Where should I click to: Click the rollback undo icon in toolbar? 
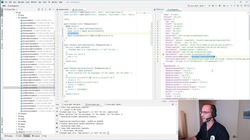tap(241, 6)
